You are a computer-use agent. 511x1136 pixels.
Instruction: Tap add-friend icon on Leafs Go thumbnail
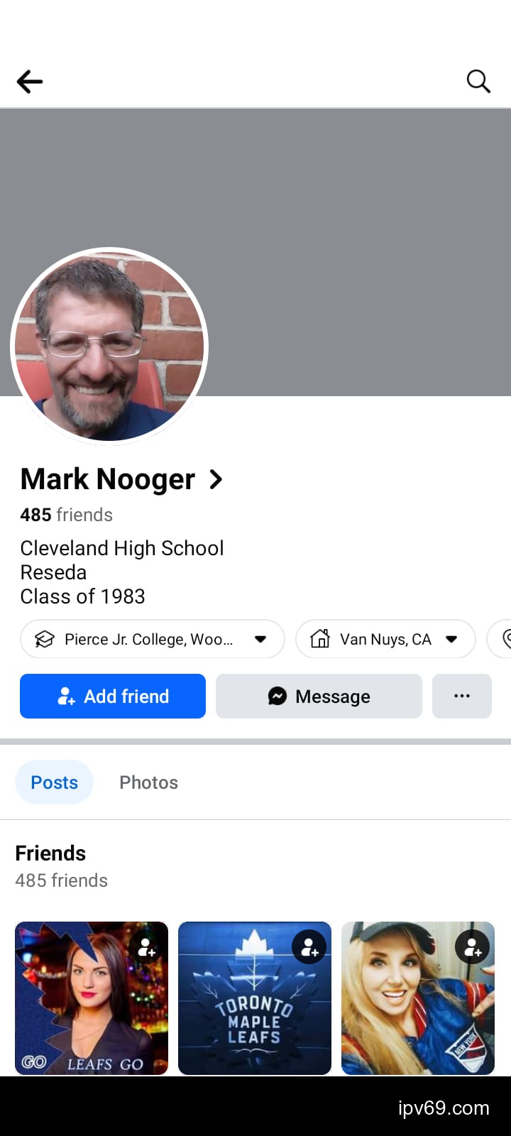(x=146, y=947)
